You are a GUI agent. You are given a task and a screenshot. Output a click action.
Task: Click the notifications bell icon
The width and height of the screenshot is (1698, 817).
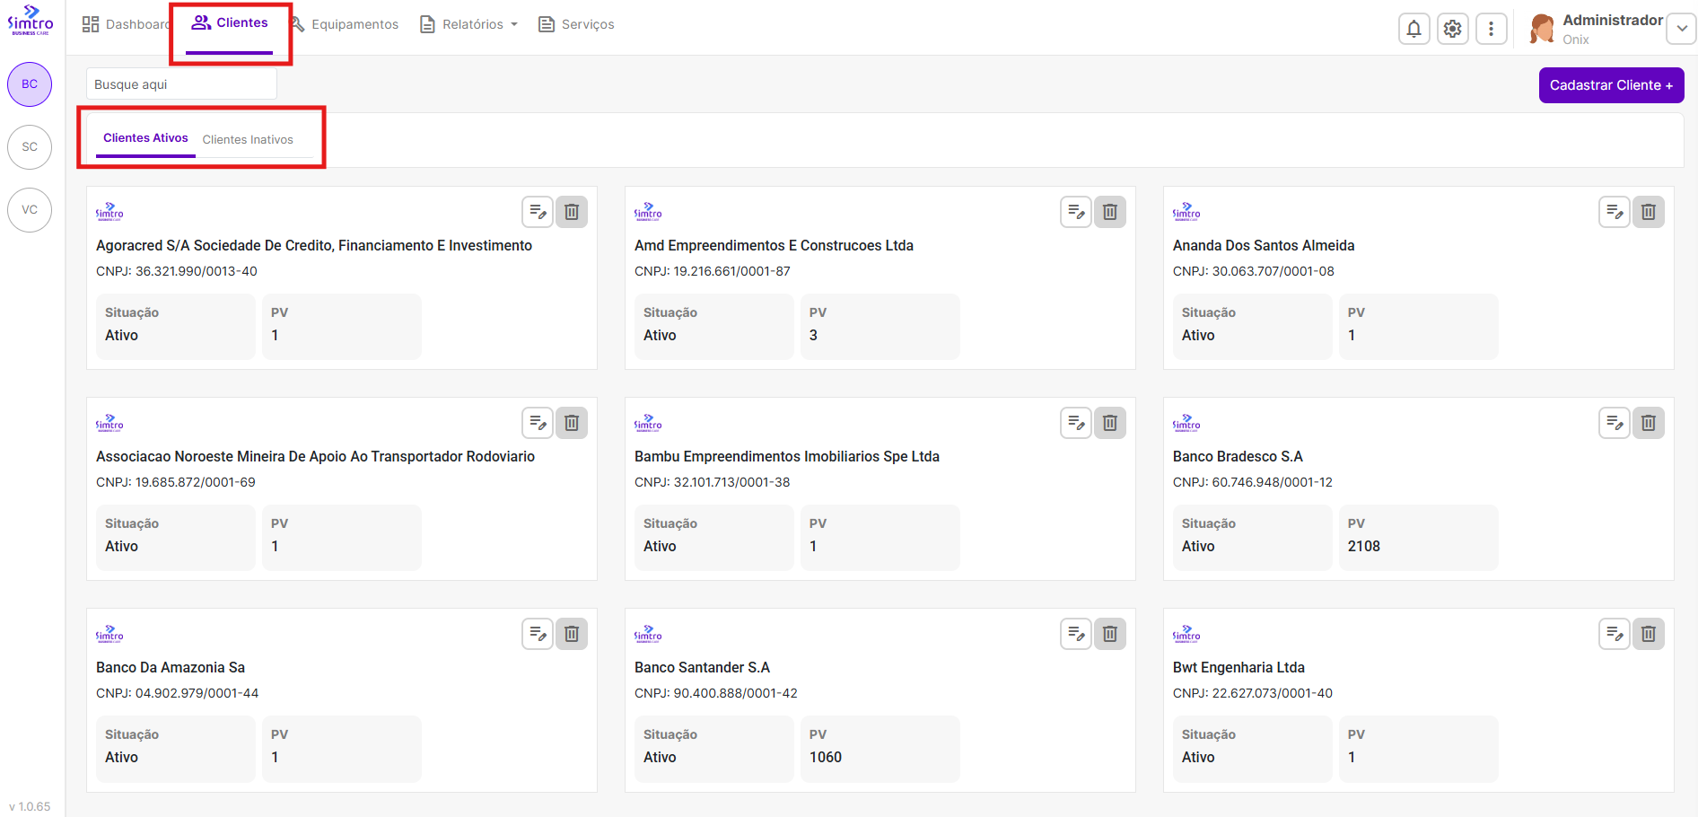point(1414,29)
